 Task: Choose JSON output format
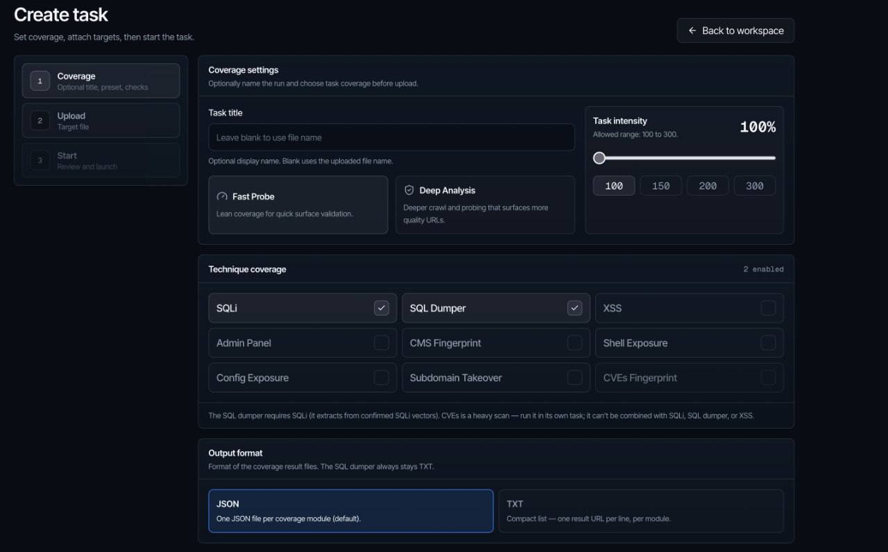[351, 511]
